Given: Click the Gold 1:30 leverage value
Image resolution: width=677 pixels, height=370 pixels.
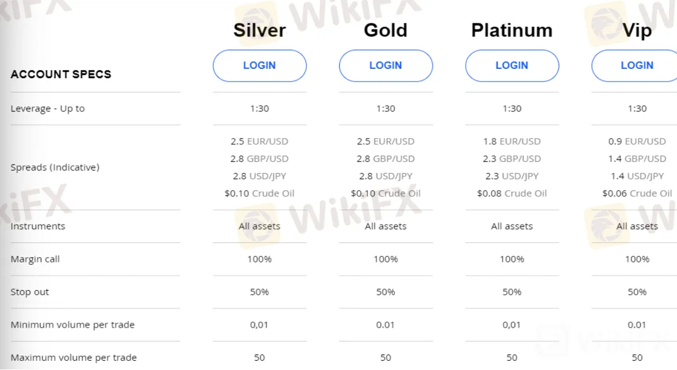Looking at the screenshot, I should tap(386, 109).
